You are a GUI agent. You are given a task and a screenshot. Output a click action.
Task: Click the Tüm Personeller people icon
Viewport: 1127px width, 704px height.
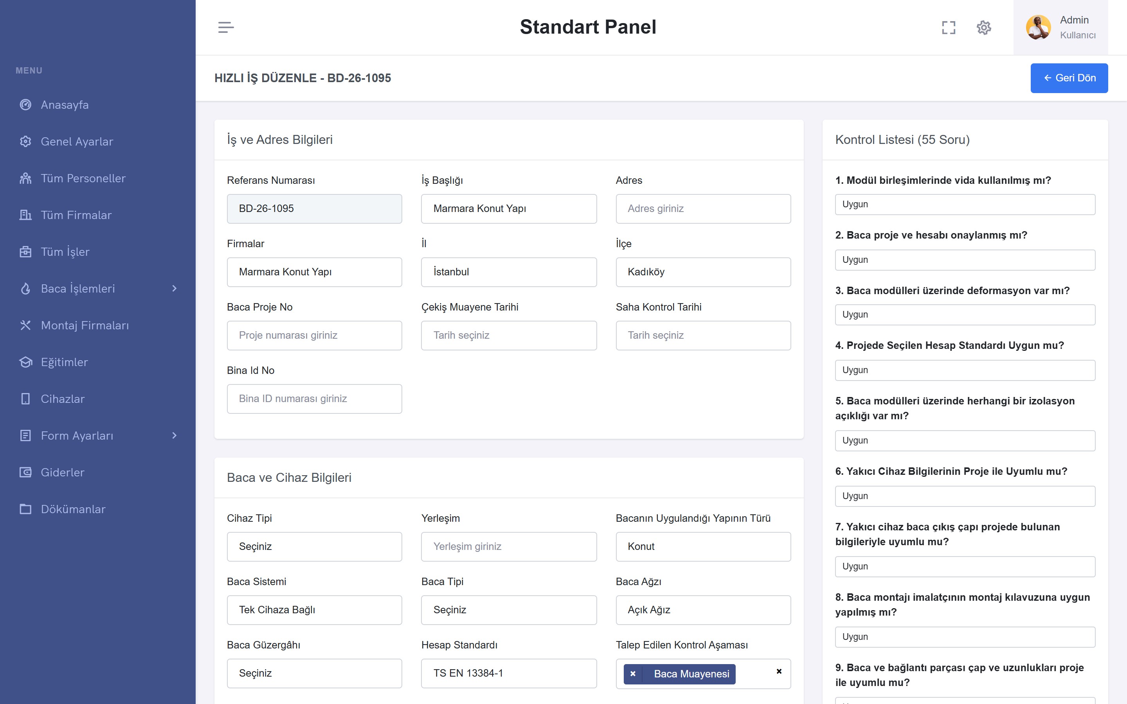coord(25,178)
